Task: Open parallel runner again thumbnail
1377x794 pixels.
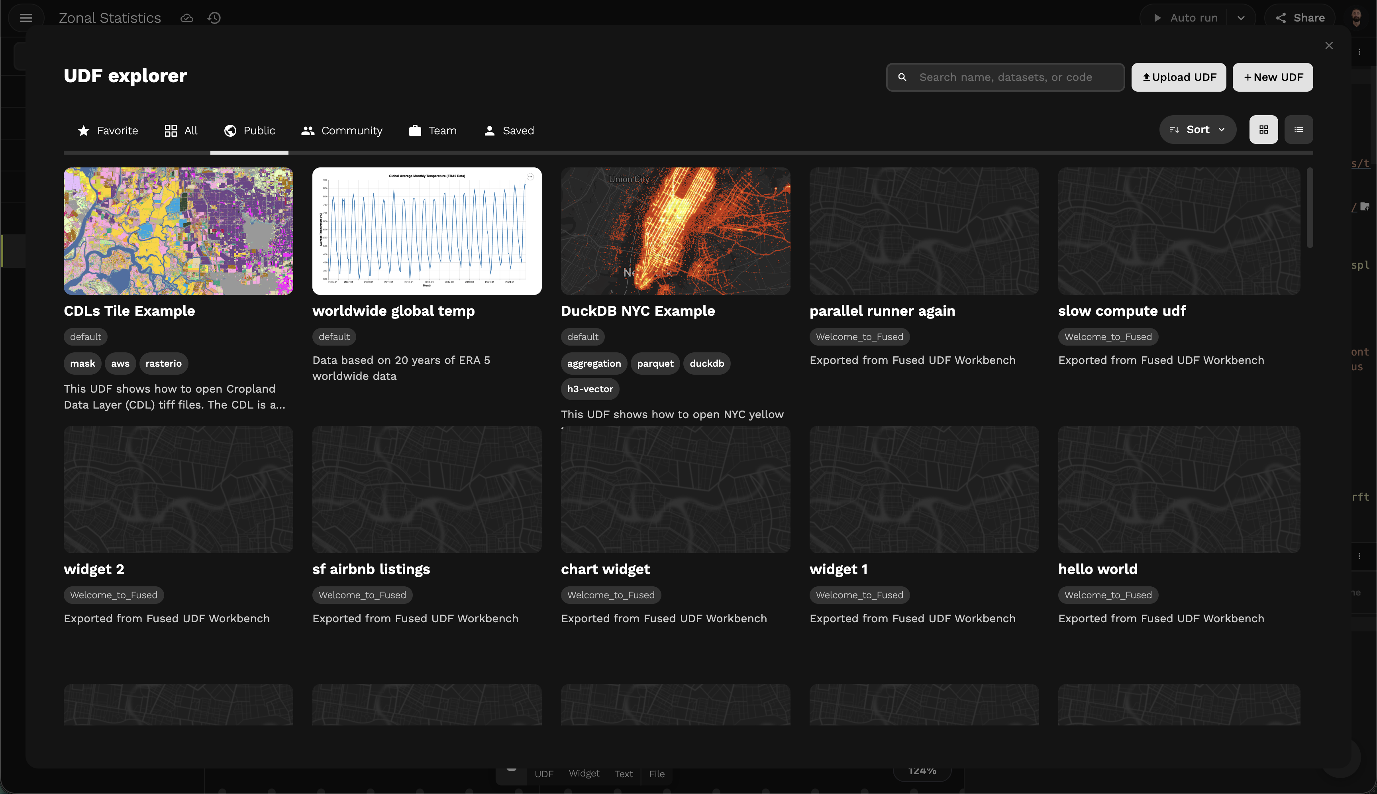Action: (x=924, y=231)
